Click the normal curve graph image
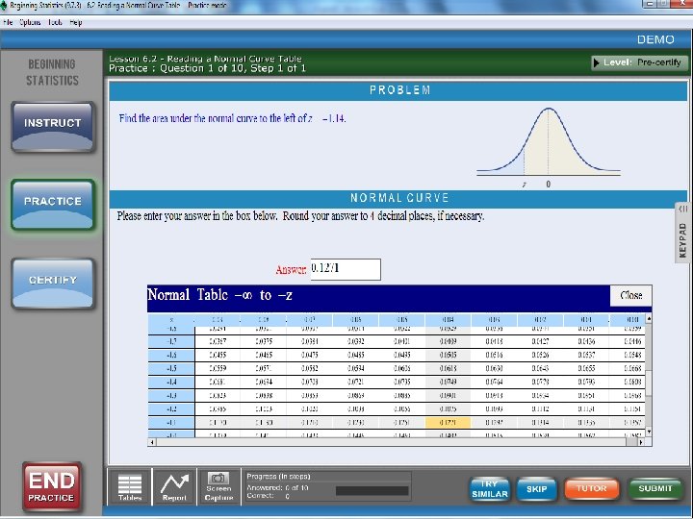Viewport: 693px width, 519px height. [548, 147]
